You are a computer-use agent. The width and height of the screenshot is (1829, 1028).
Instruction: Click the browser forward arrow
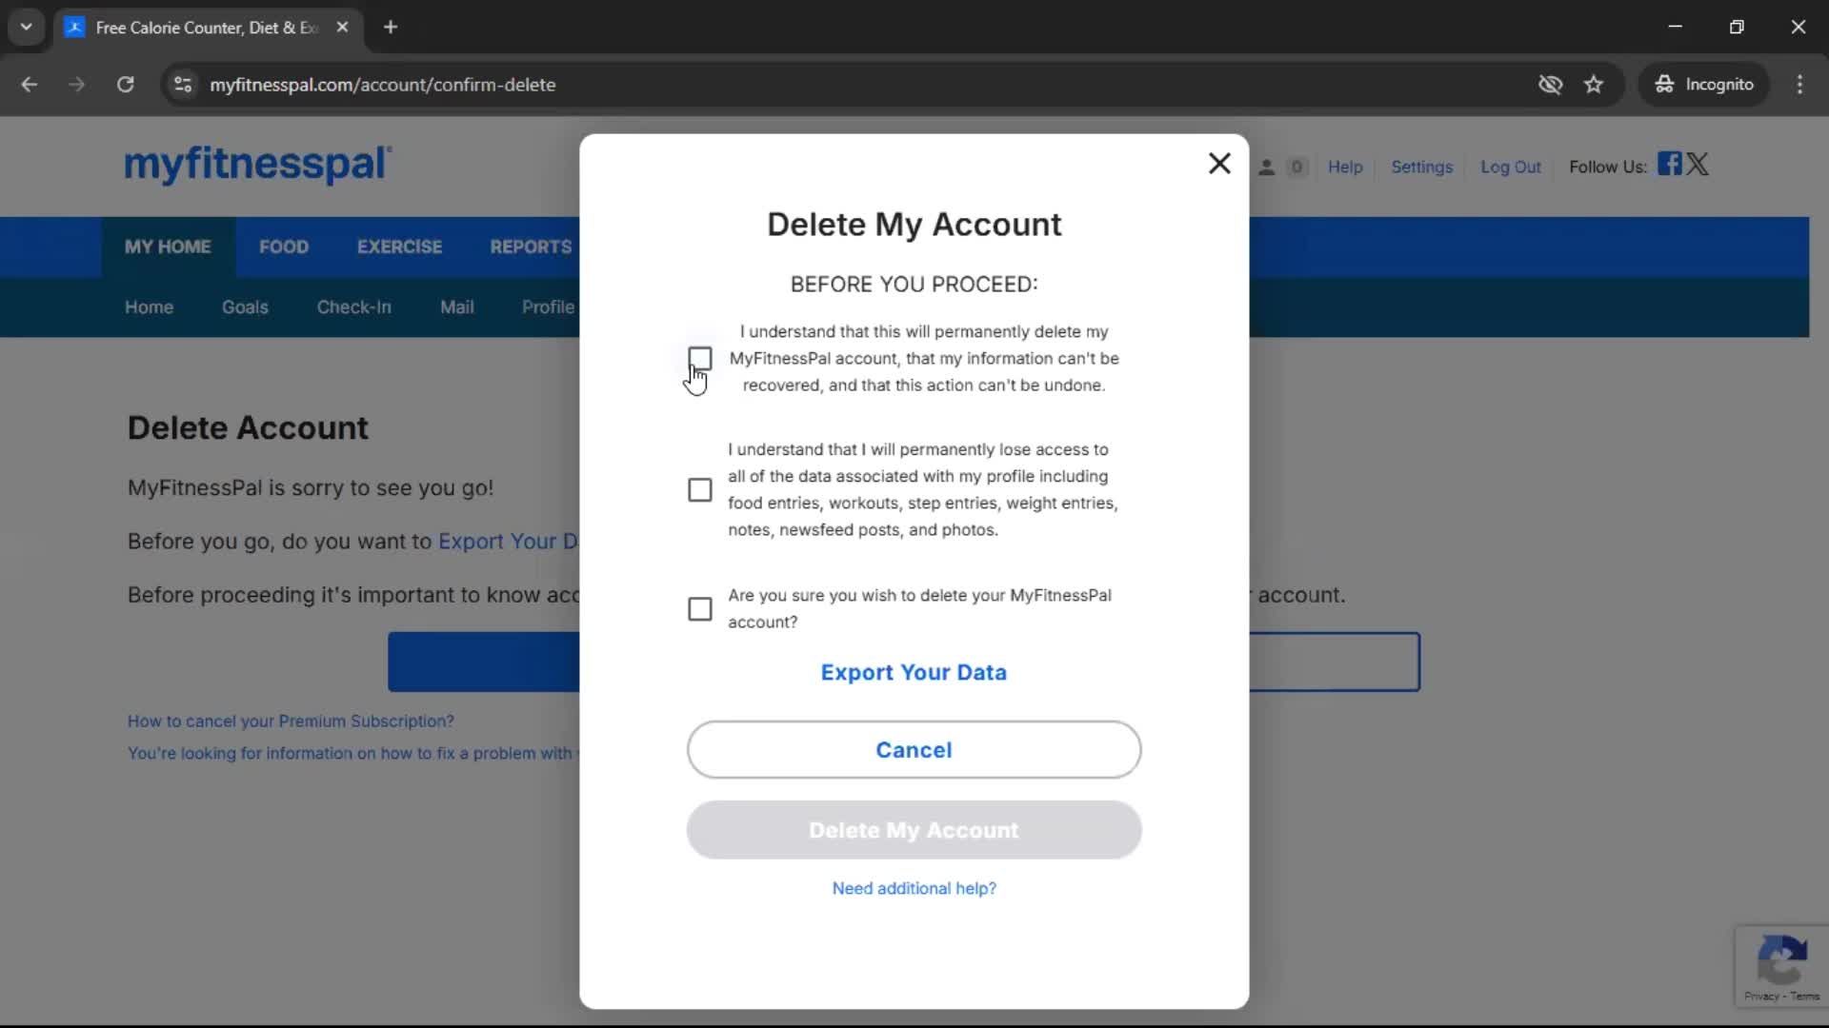click(x=77, y=85)
